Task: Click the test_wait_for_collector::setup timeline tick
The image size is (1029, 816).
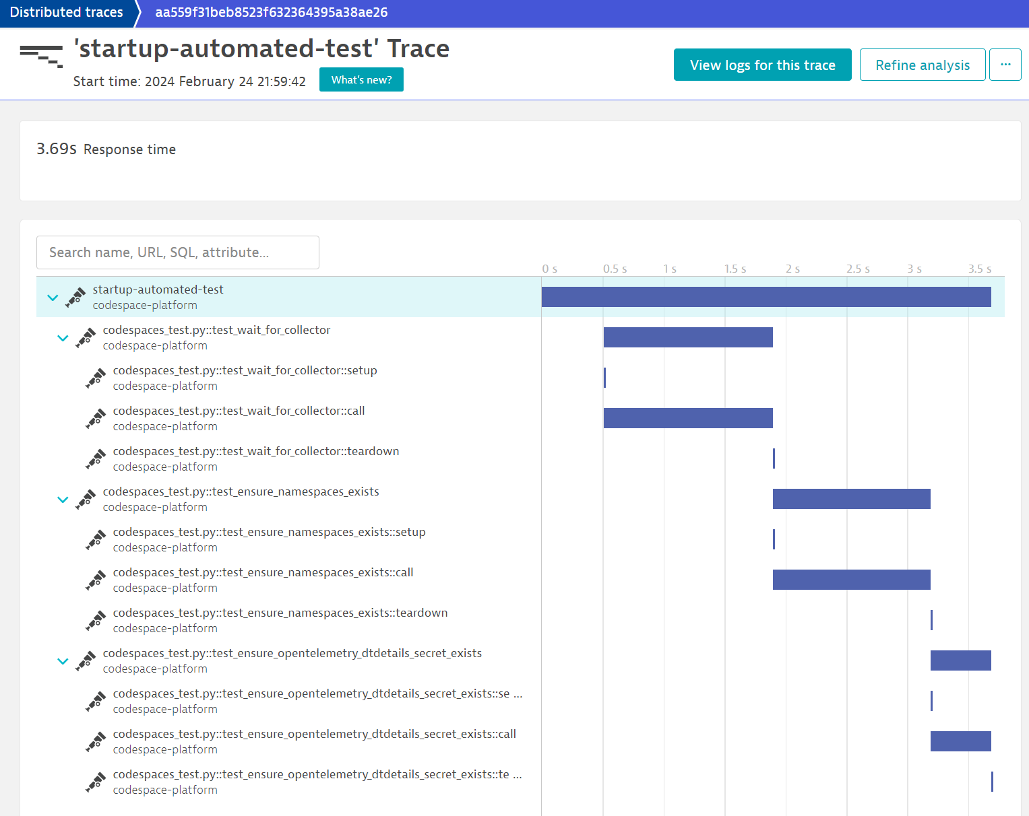Action: click(604, 378)
